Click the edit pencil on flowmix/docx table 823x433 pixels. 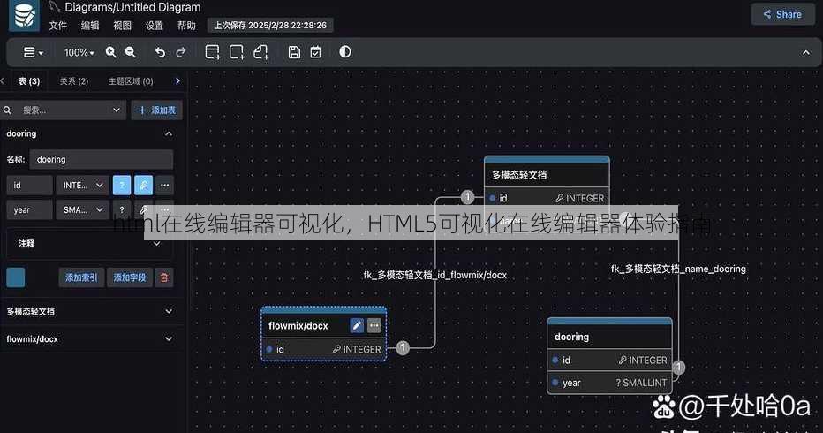(357, 326)
